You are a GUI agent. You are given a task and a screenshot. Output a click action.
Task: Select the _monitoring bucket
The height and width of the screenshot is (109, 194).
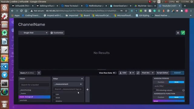pos(34,90)
